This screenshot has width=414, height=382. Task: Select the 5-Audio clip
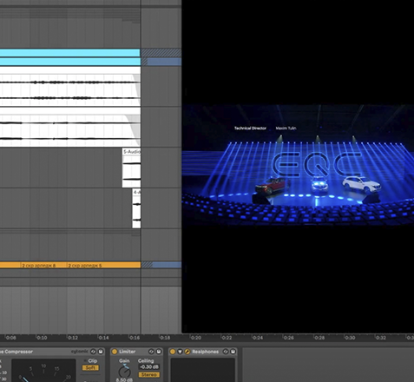pyautogui.click(x=132, y=168)
